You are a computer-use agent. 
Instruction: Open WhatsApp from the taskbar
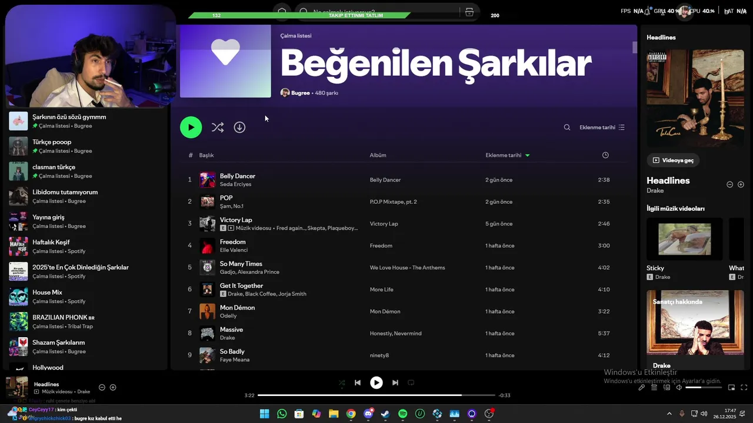(x=282, y=414)
